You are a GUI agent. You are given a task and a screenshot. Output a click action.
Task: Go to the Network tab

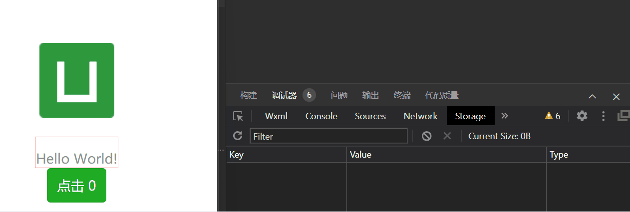420,116
